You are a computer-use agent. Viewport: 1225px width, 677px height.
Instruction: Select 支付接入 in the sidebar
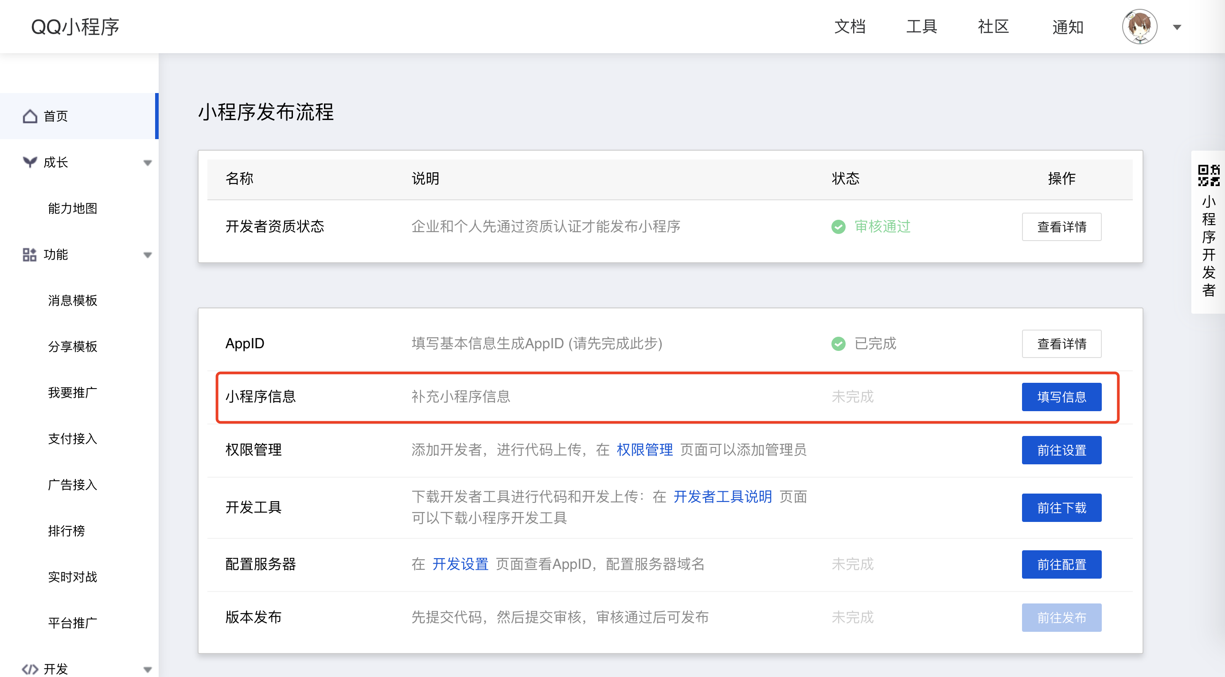[x=72, y=439]
